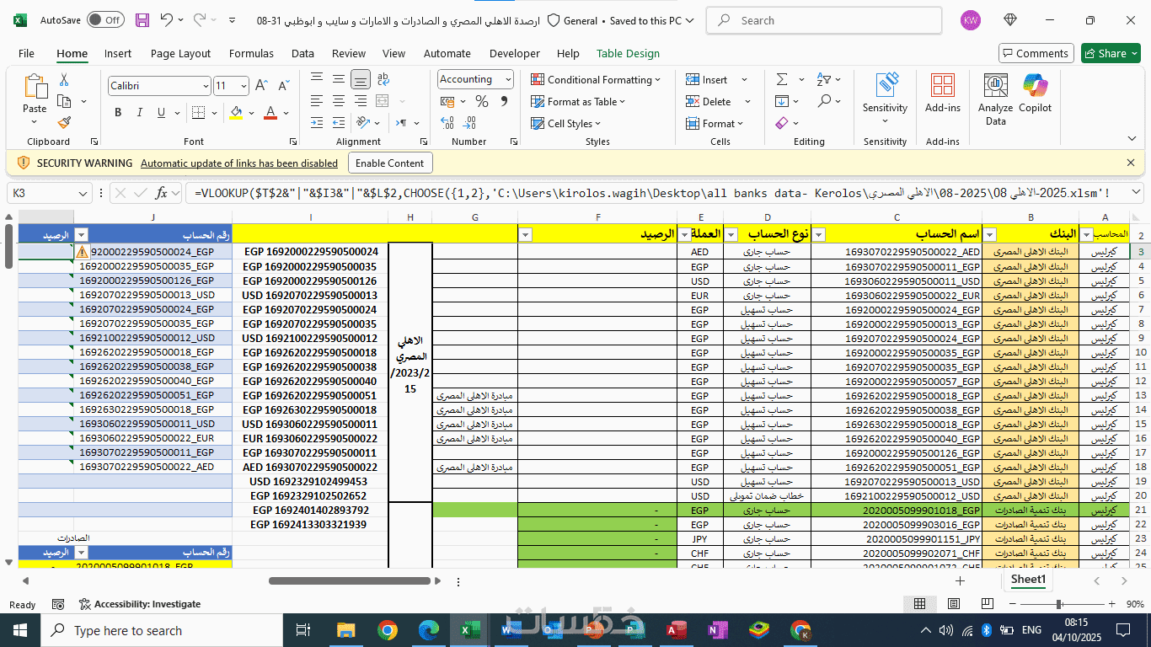Click Accessibility: Investigate in status bar
This screenshot has width=1151, height=647.
pyautogui.click(x=140, y=604)
